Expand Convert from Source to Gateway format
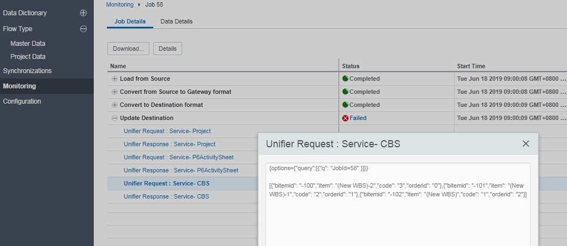This screenshot has width=567, height=246. point(114,92)
